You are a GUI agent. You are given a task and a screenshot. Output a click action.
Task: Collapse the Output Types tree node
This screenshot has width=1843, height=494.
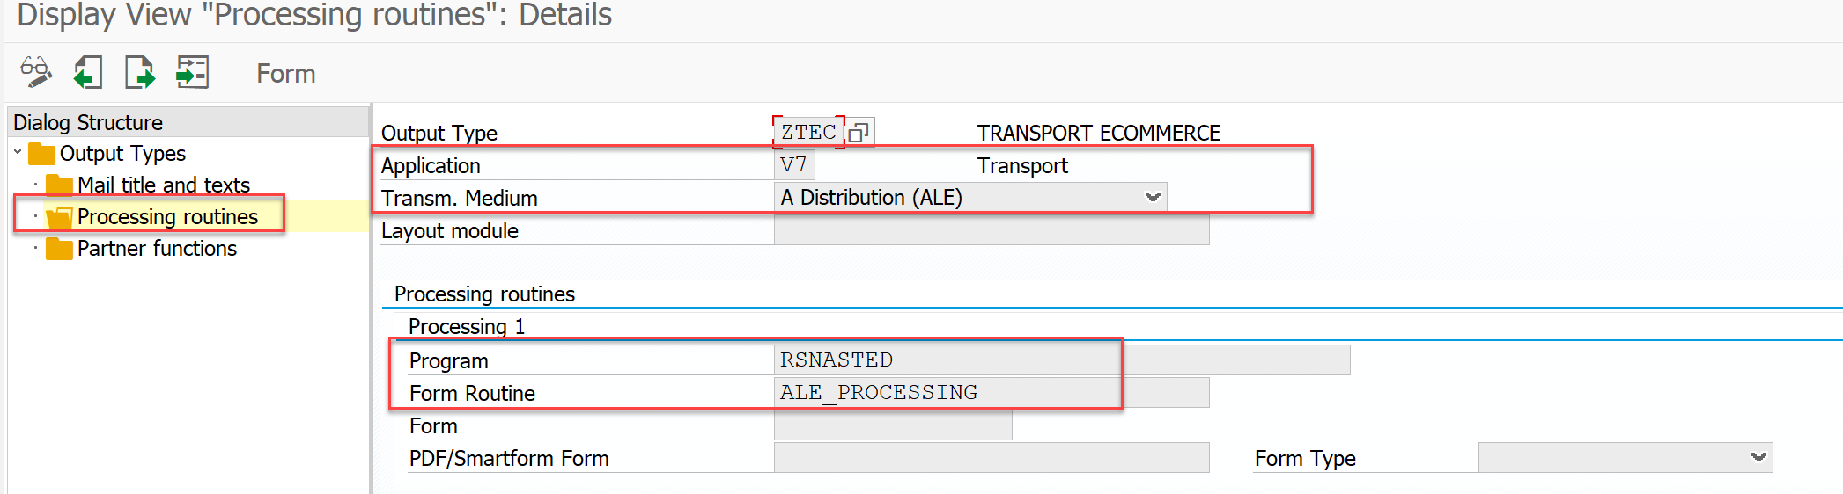(18, 153)
